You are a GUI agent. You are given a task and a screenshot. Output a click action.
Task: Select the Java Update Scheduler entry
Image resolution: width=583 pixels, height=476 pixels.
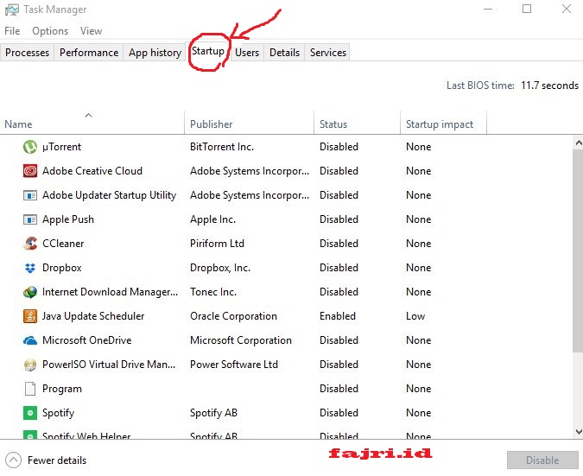(x=93, y=316)
